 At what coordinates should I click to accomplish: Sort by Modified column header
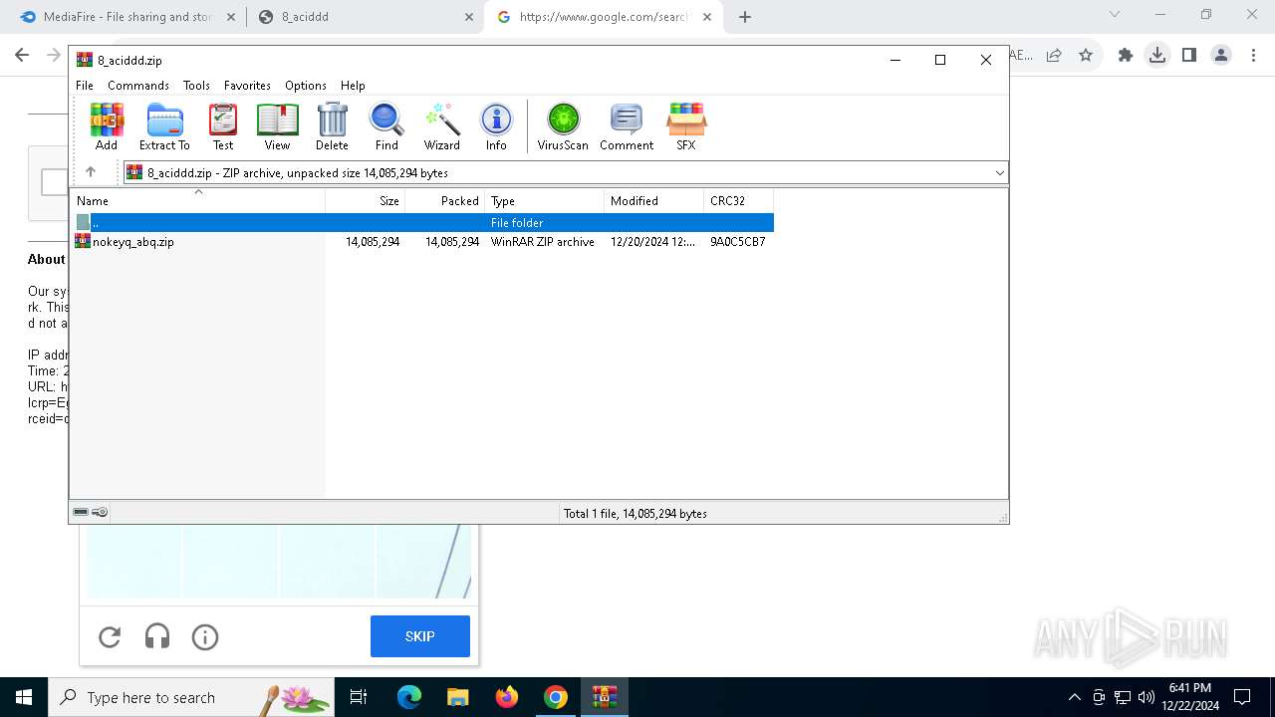coord(653,200)
